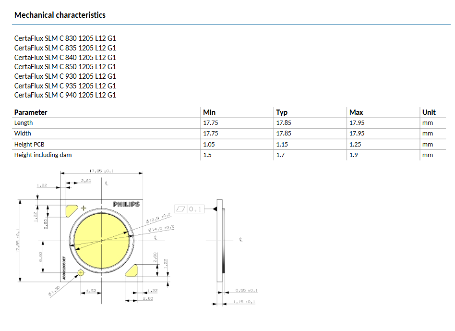Click the mm unit in Height PCB row

point(428,145)
